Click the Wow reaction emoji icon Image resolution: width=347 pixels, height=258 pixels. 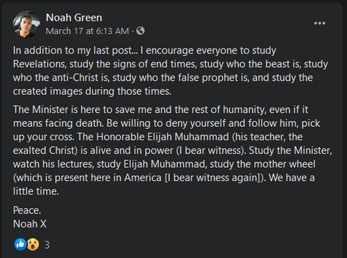33,244
